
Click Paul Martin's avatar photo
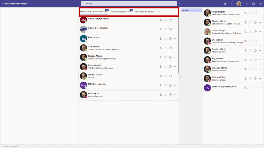pos(84,95)
